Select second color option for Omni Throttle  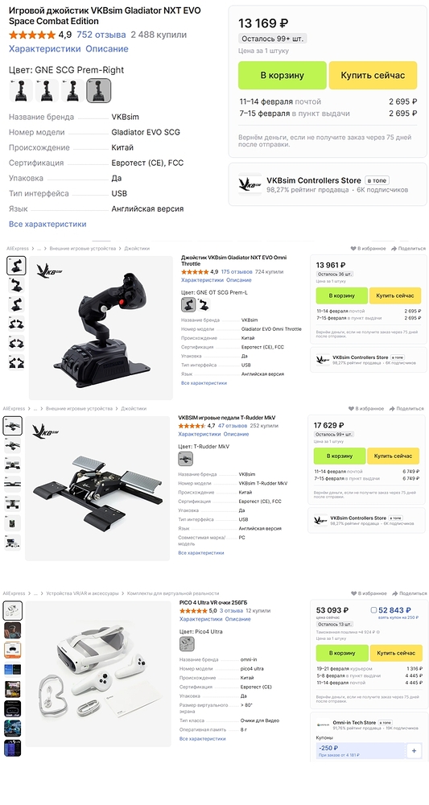[x=204, y=305]
